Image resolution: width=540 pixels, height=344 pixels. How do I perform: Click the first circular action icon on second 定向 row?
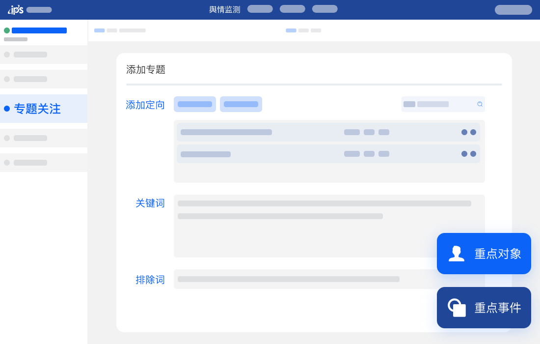tap(464, 154)
